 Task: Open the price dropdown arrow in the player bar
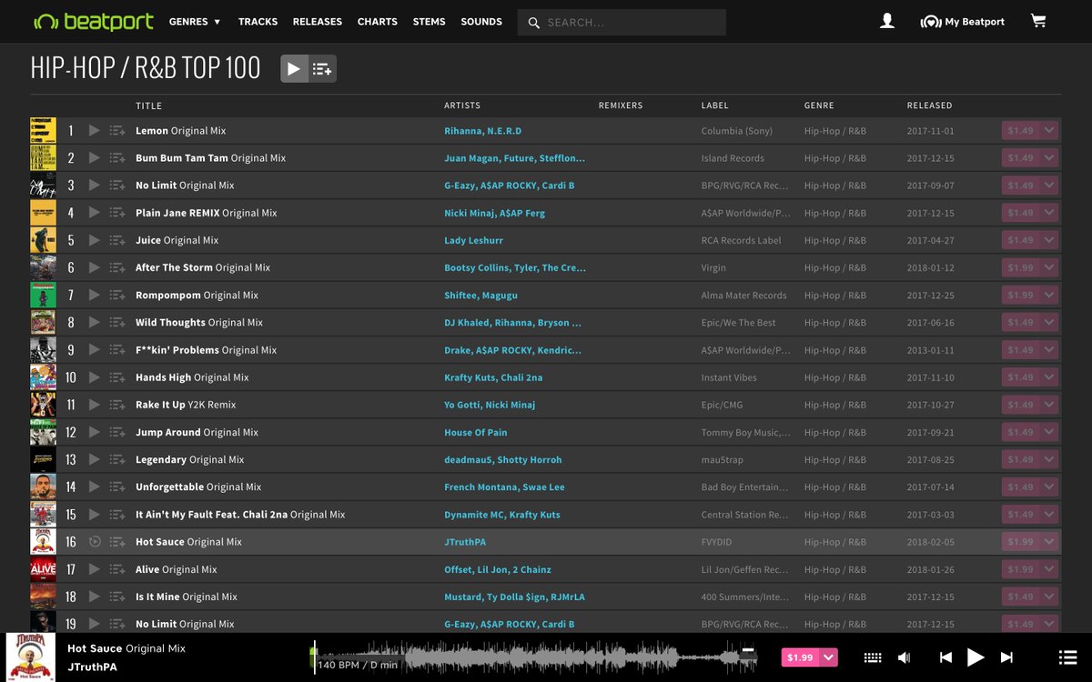pos(828,657)
